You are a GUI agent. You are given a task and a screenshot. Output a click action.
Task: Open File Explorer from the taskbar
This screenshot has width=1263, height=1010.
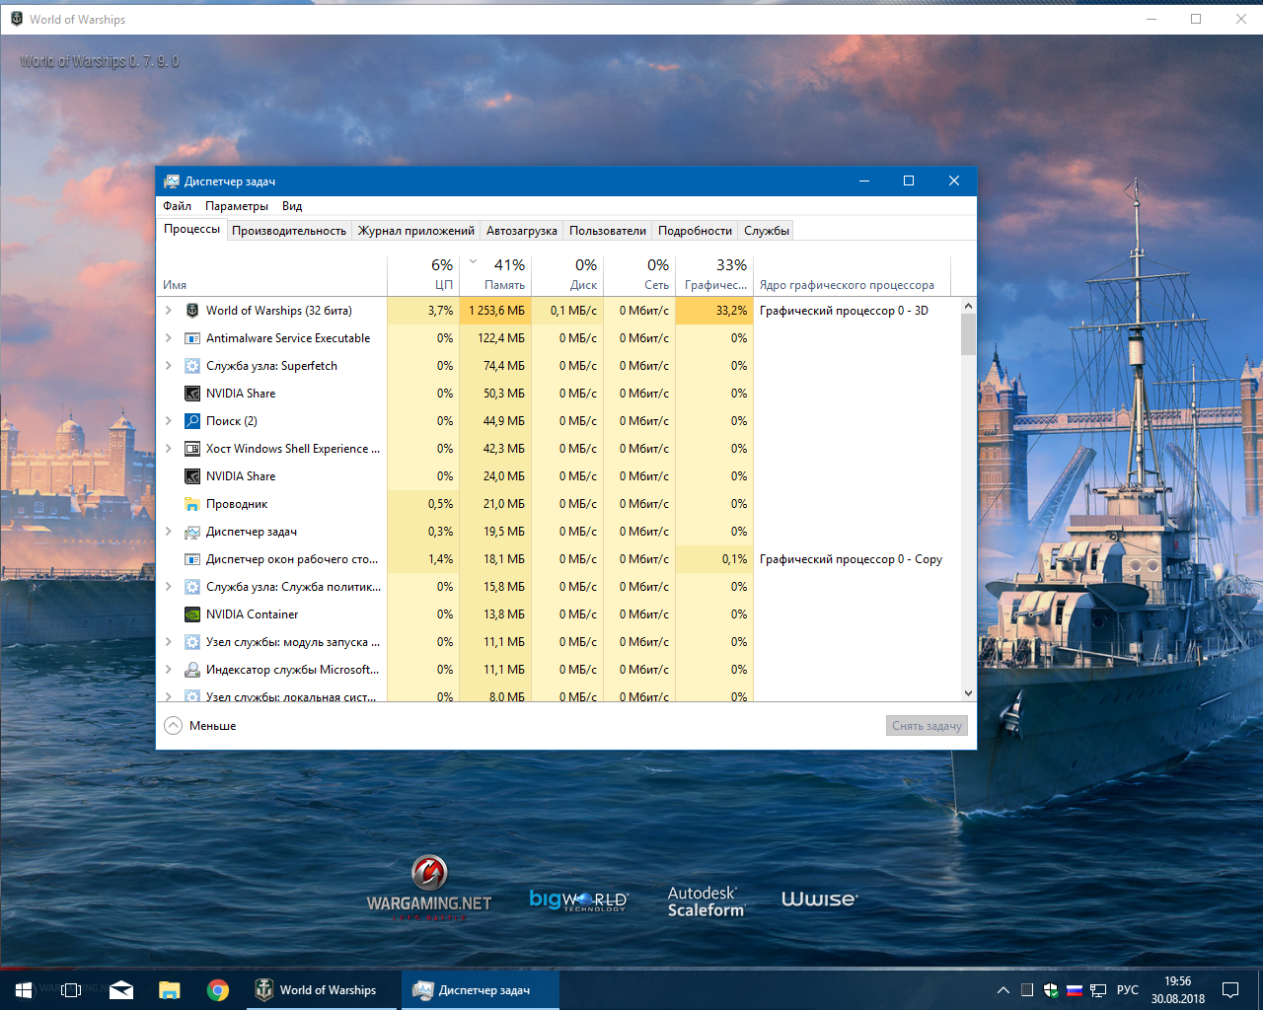(170, 990)
